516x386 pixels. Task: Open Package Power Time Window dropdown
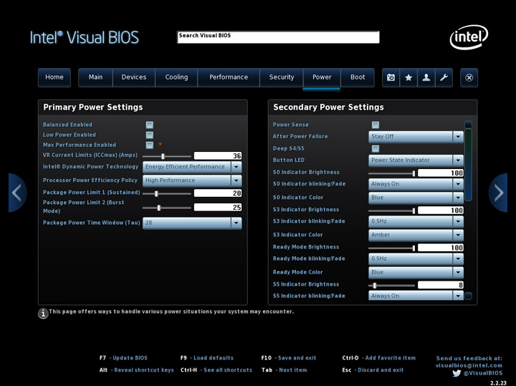(x=192, y=223)
